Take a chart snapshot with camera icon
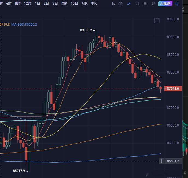Screen dimensions: 188x178 [121, 4]
